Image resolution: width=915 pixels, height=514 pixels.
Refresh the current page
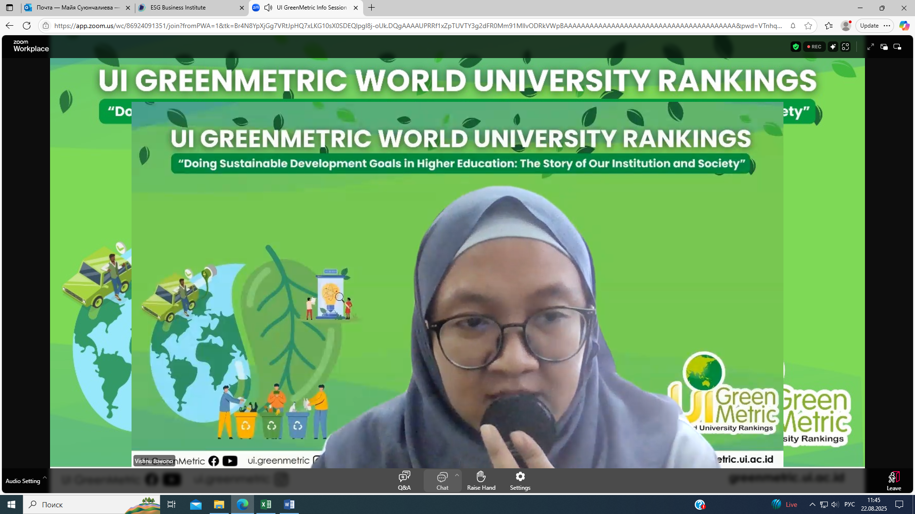pos(27,26)
